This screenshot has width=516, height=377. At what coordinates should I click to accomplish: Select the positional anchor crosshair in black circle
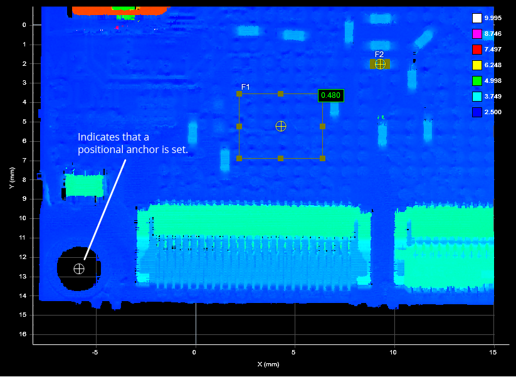[x=79, y=269]
